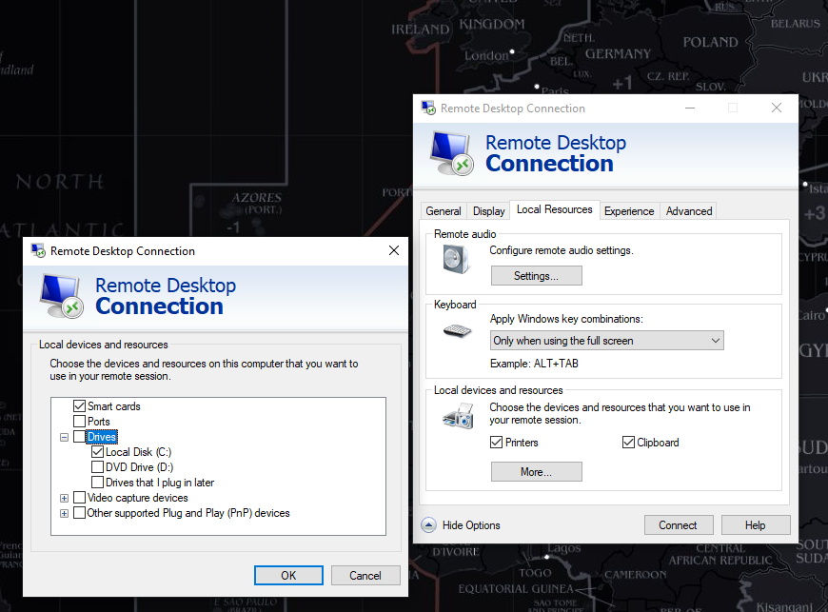
Task: Select the Smart cards label
Action: (114, 406)
